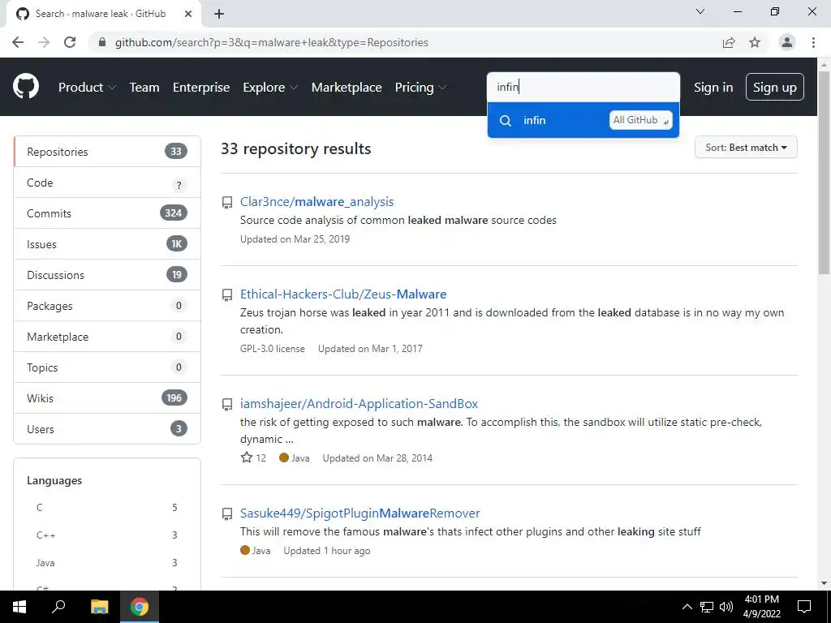Click the search magnifier in the infin suggestion
Viewport: 831px width, 623px height.
[506, 120]
